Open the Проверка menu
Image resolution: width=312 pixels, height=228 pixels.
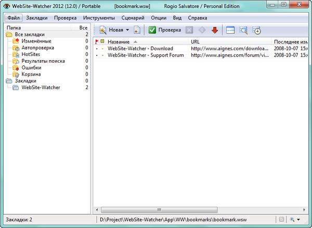click(x=66, y=18)
